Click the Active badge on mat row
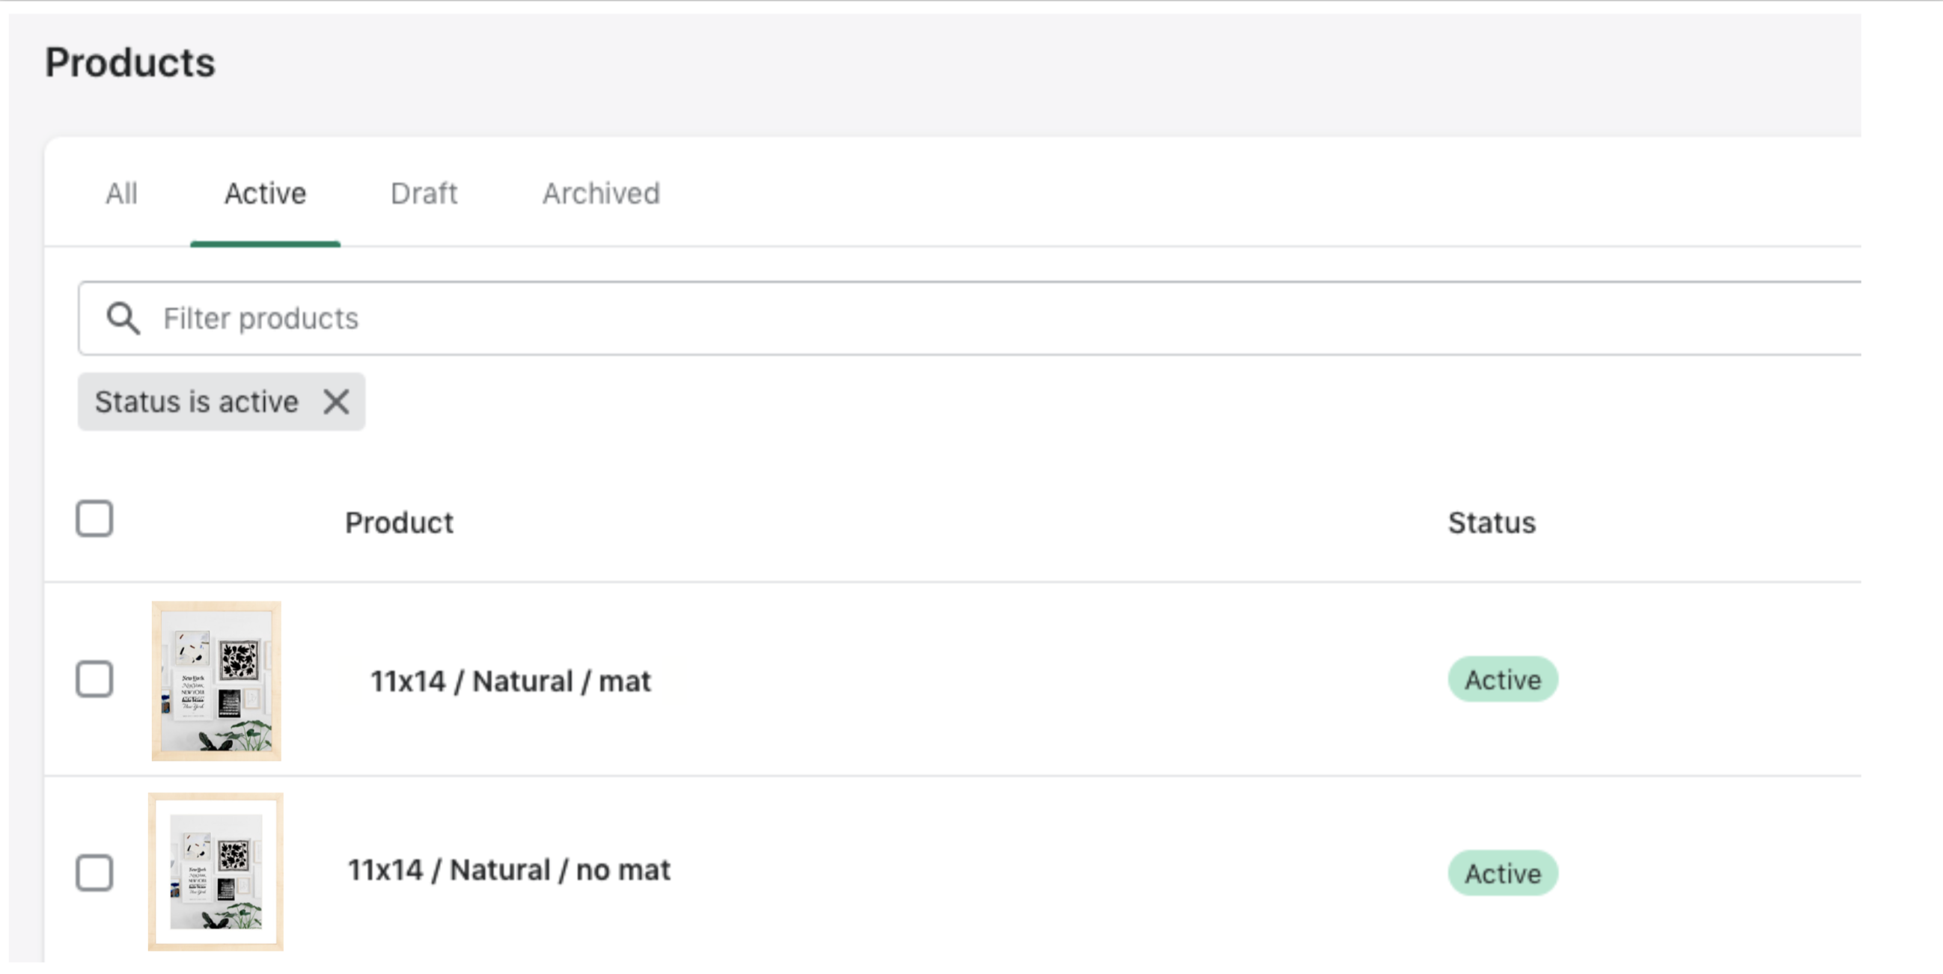Screen dimensions: 1943x974 (1502, 679)
